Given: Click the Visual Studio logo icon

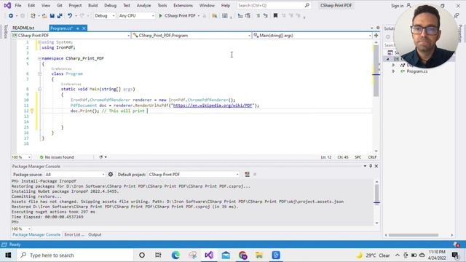Looking at the screenshot, I should [7, 5].
